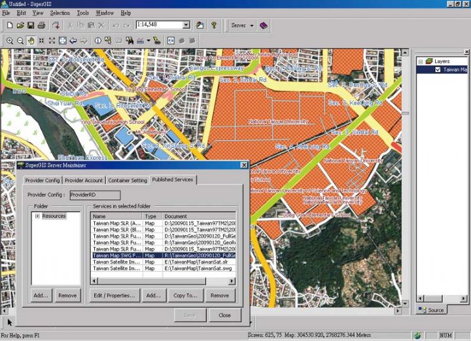The height and width of the screenshot is (341, 471).
Task: Open file with the folder icon
Action: [20, 25]
